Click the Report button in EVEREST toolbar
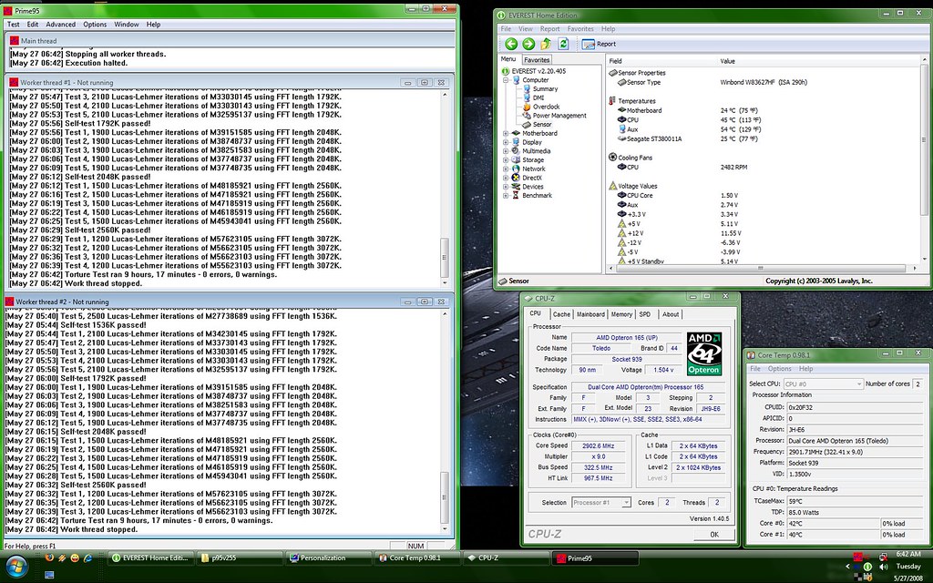Screen dimensions: 933x583 (x=599, y=44)
